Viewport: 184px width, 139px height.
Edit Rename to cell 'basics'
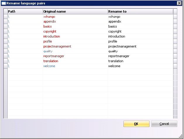click(140, 26)
